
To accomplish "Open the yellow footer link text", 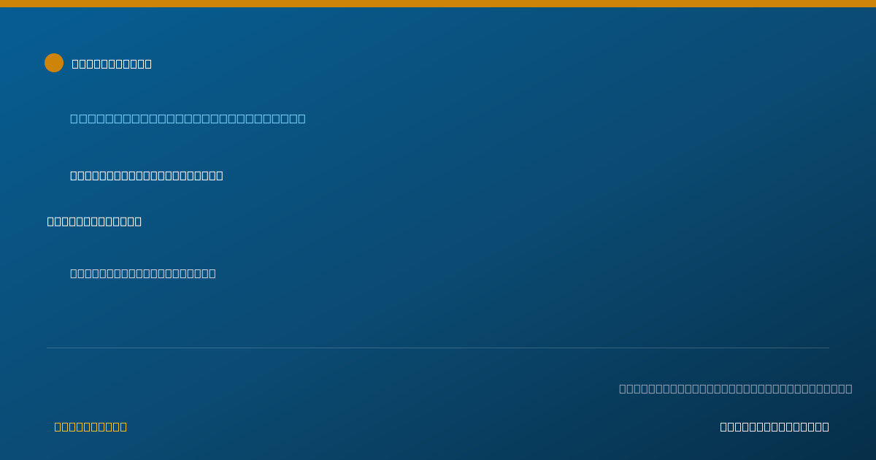I will [x=91, y=426].
